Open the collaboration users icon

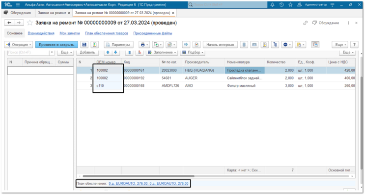point(299,4)
